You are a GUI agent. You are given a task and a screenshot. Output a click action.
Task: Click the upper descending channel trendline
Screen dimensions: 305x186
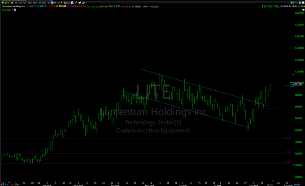pos(204,87)
